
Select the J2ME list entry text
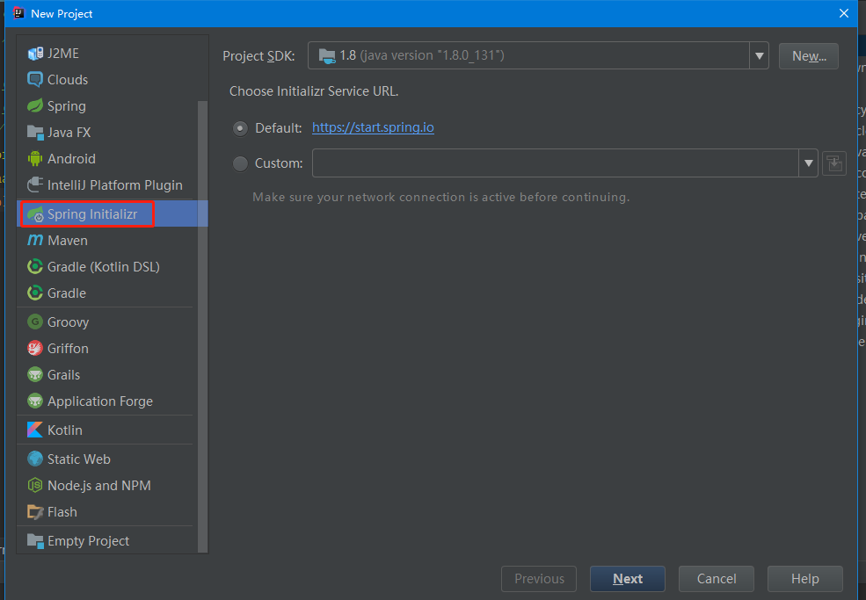[63, 54]
